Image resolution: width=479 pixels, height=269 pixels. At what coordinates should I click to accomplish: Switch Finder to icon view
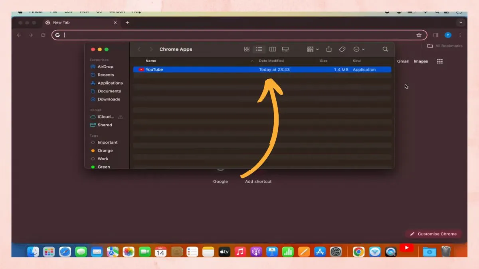click(247, 49)
